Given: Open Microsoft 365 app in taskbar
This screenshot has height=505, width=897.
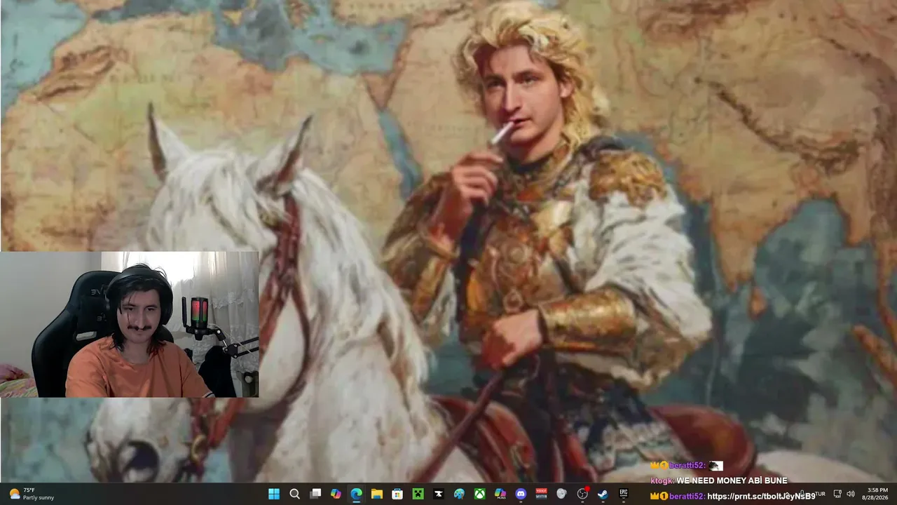Looking at the screenshot, I should point(500,494).
